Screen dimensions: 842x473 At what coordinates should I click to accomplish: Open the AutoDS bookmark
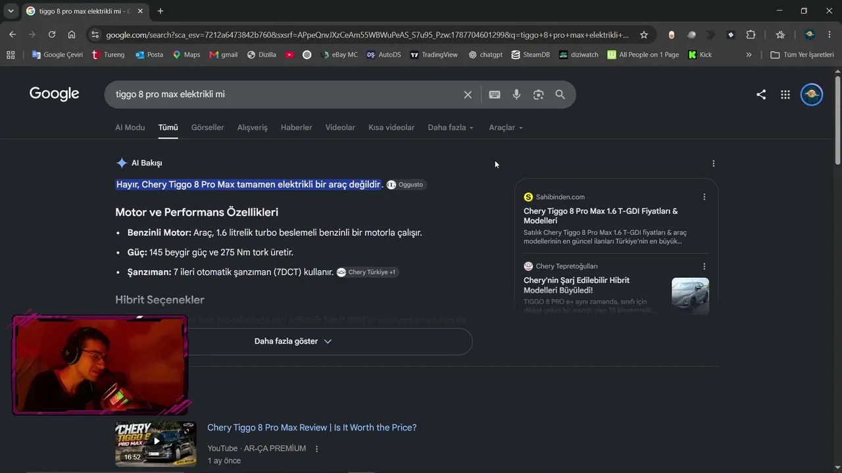click(x=384, y=55)
